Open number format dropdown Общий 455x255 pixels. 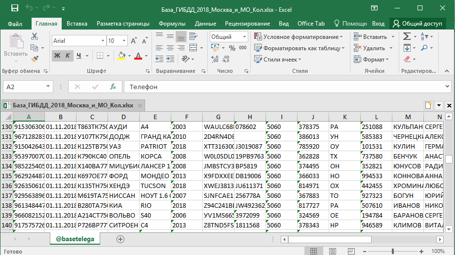[244, 37]
